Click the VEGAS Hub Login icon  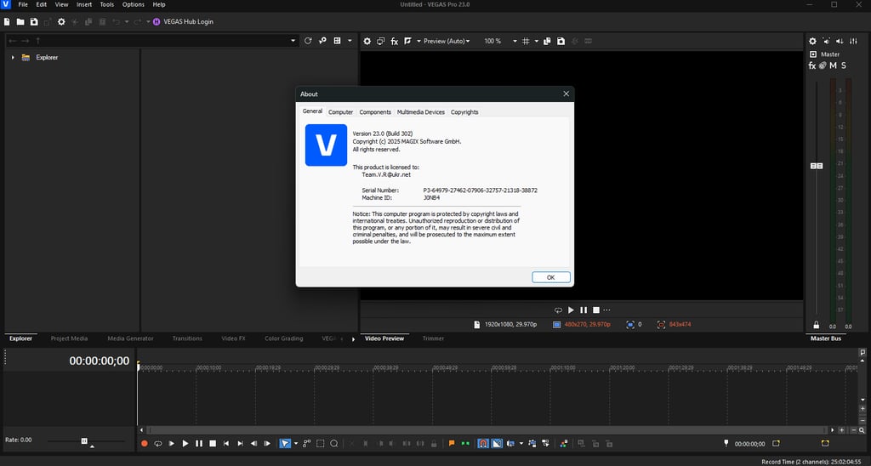156,21
